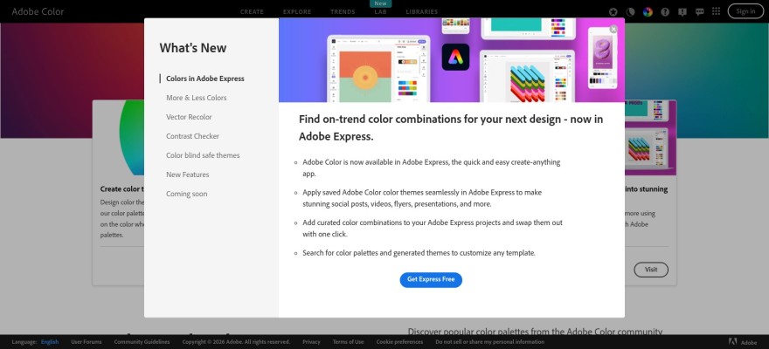The image size is (769, 349).
Task: Click the sun design thumbnail in banner
Action: pyautogui.click(x=365, y=77)
